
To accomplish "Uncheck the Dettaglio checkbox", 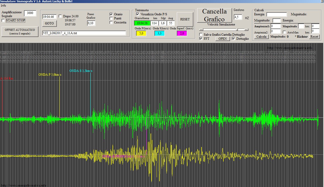I will point(234,39).
